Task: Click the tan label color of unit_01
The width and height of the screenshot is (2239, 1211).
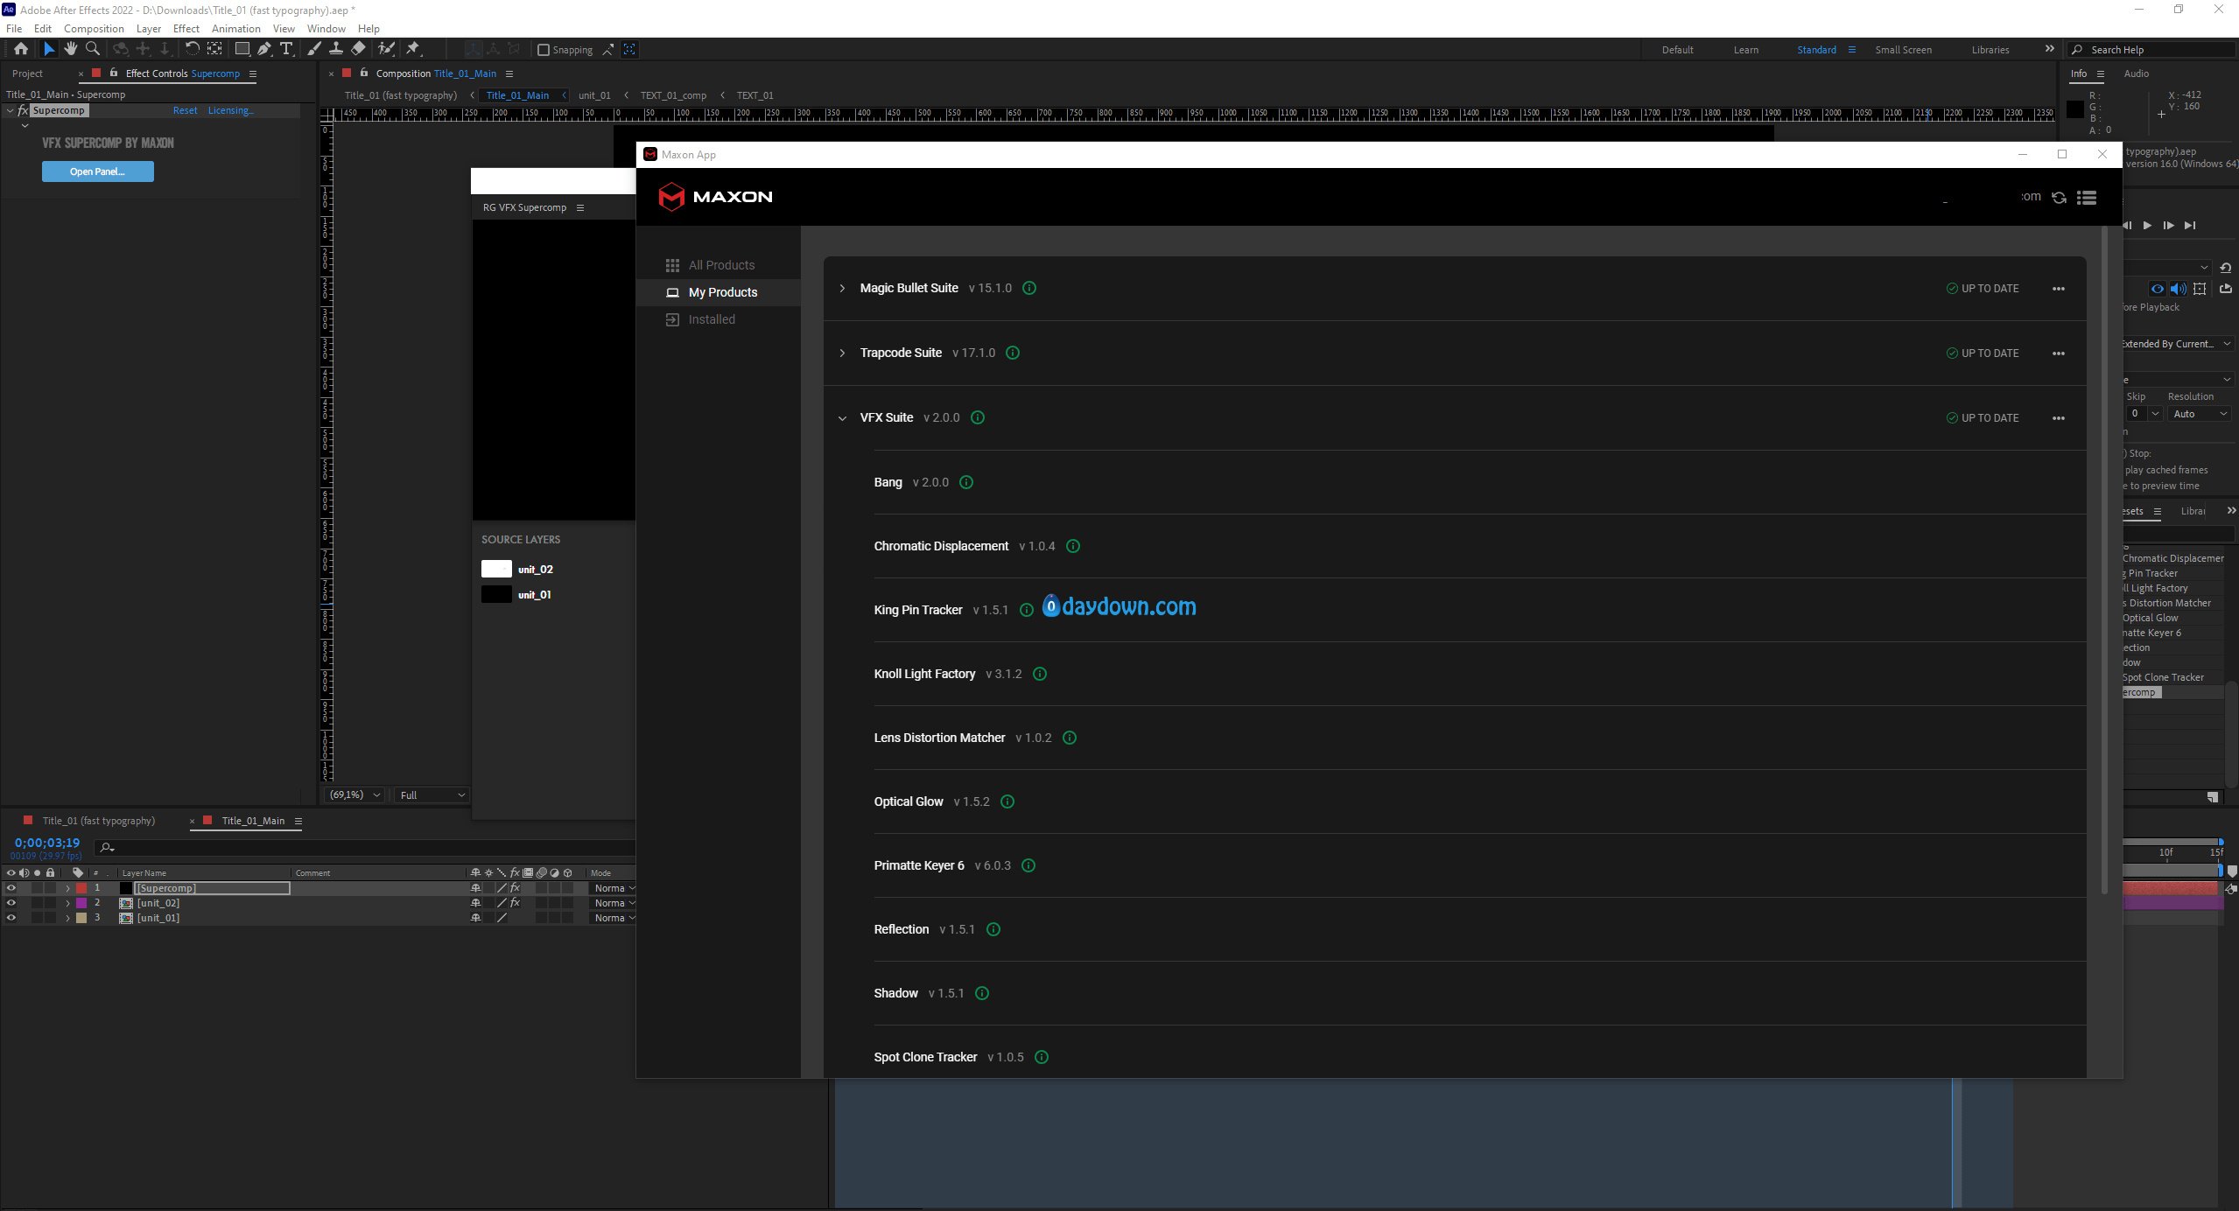Action: pos(81,918)
